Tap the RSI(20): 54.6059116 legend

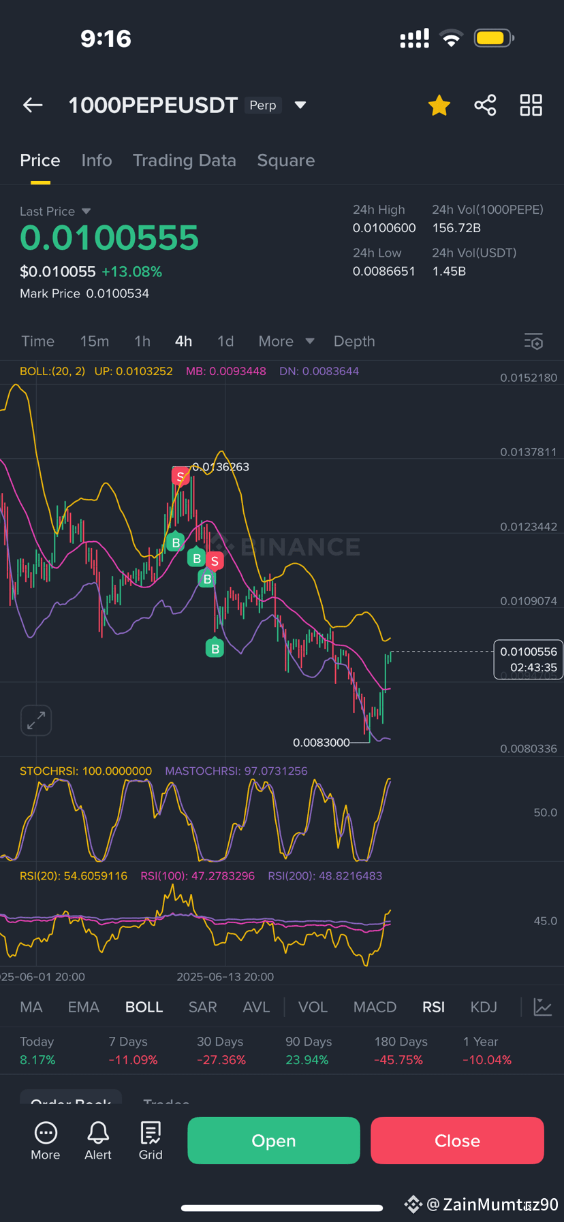[74, 875]
